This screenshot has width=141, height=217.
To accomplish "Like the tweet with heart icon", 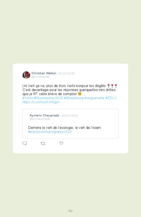I will click(61, 143).
